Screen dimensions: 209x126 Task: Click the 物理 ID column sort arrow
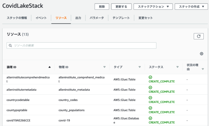click(x=104, y=67)
